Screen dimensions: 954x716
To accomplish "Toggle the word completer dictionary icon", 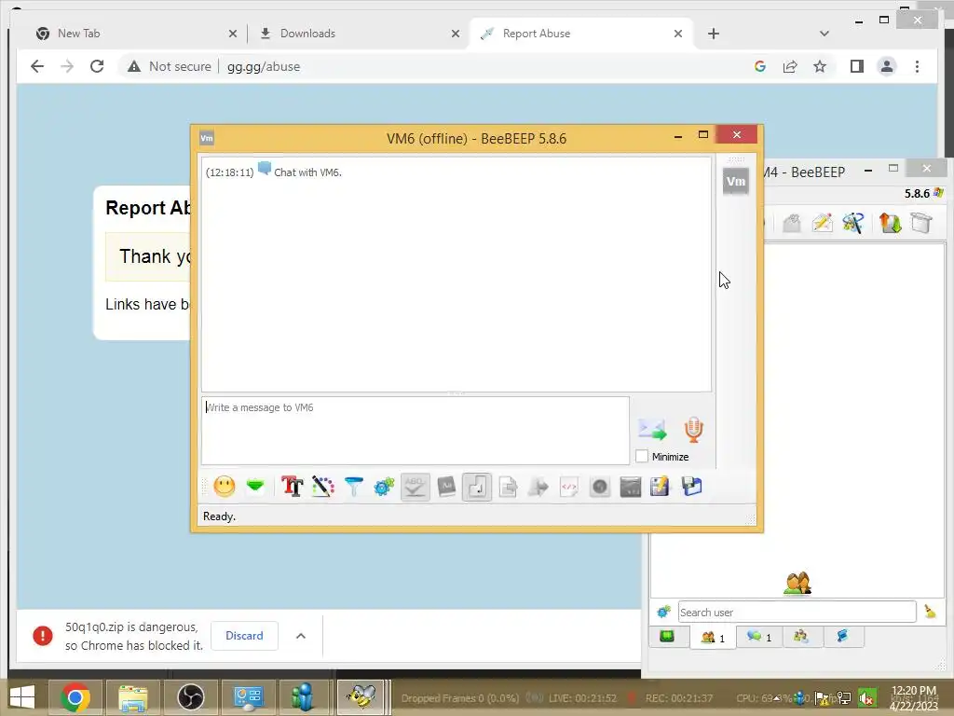I will pyautogui.click(x=446, y=487).
